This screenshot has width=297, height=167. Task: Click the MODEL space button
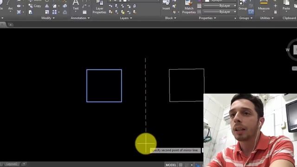(x=171, y=165)
